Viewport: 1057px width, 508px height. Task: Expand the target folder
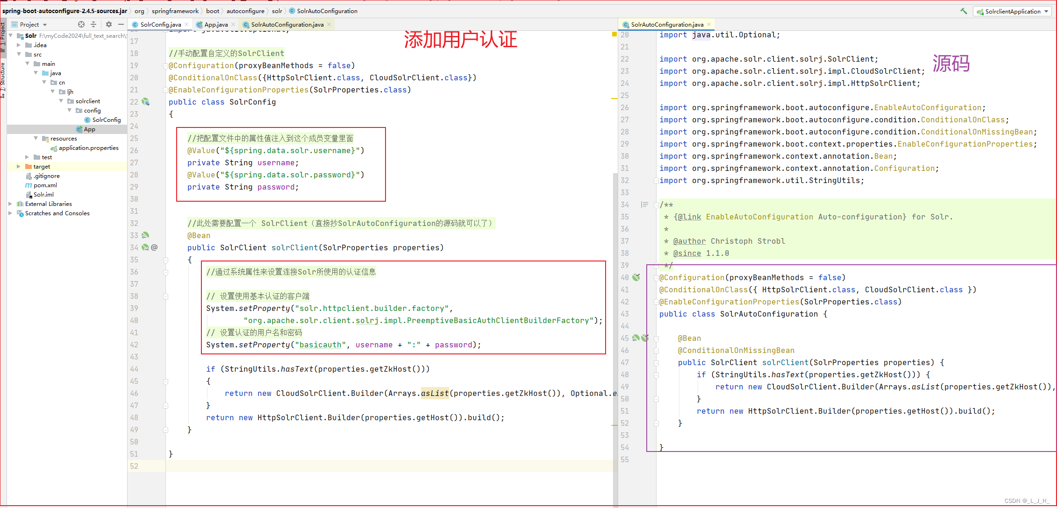click(x=19, y=166)
